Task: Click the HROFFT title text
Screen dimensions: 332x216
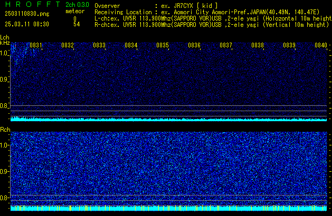Action: pos(33,4)
